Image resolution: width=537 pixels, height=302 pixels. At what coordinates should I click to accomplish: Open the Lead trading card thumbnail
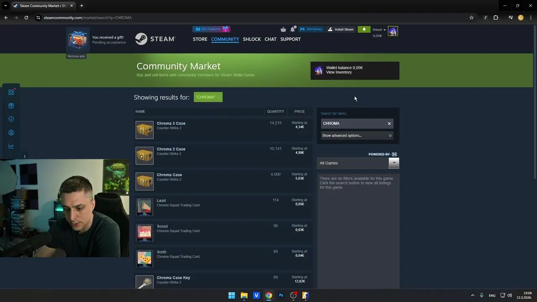[144, 207]
